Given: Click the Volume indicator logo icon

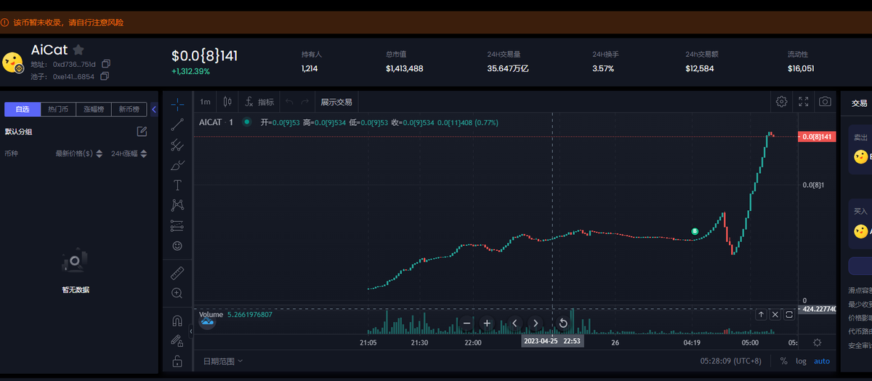Looking at the screenshot, I should (x=207, y=321).
